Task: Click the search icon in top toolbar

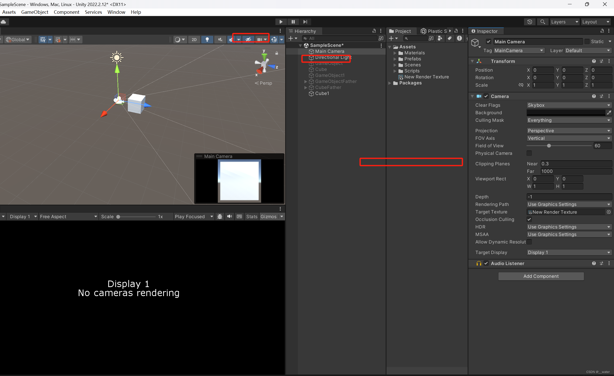Action: [543, 22]
